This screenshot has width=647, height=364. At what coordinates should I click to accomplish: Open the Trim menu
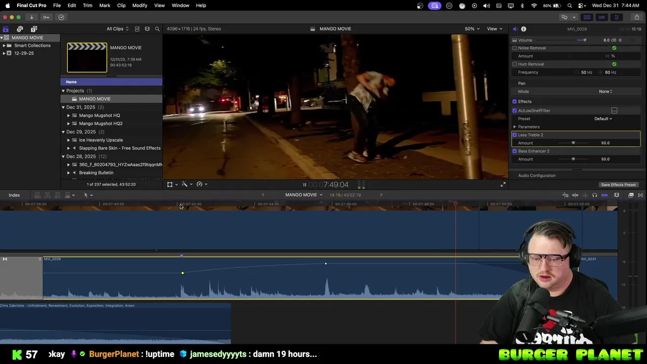87,5
